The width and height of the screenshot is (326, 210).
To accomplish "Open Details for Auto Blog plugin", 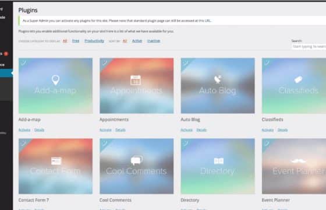I will tap(201, 130).
